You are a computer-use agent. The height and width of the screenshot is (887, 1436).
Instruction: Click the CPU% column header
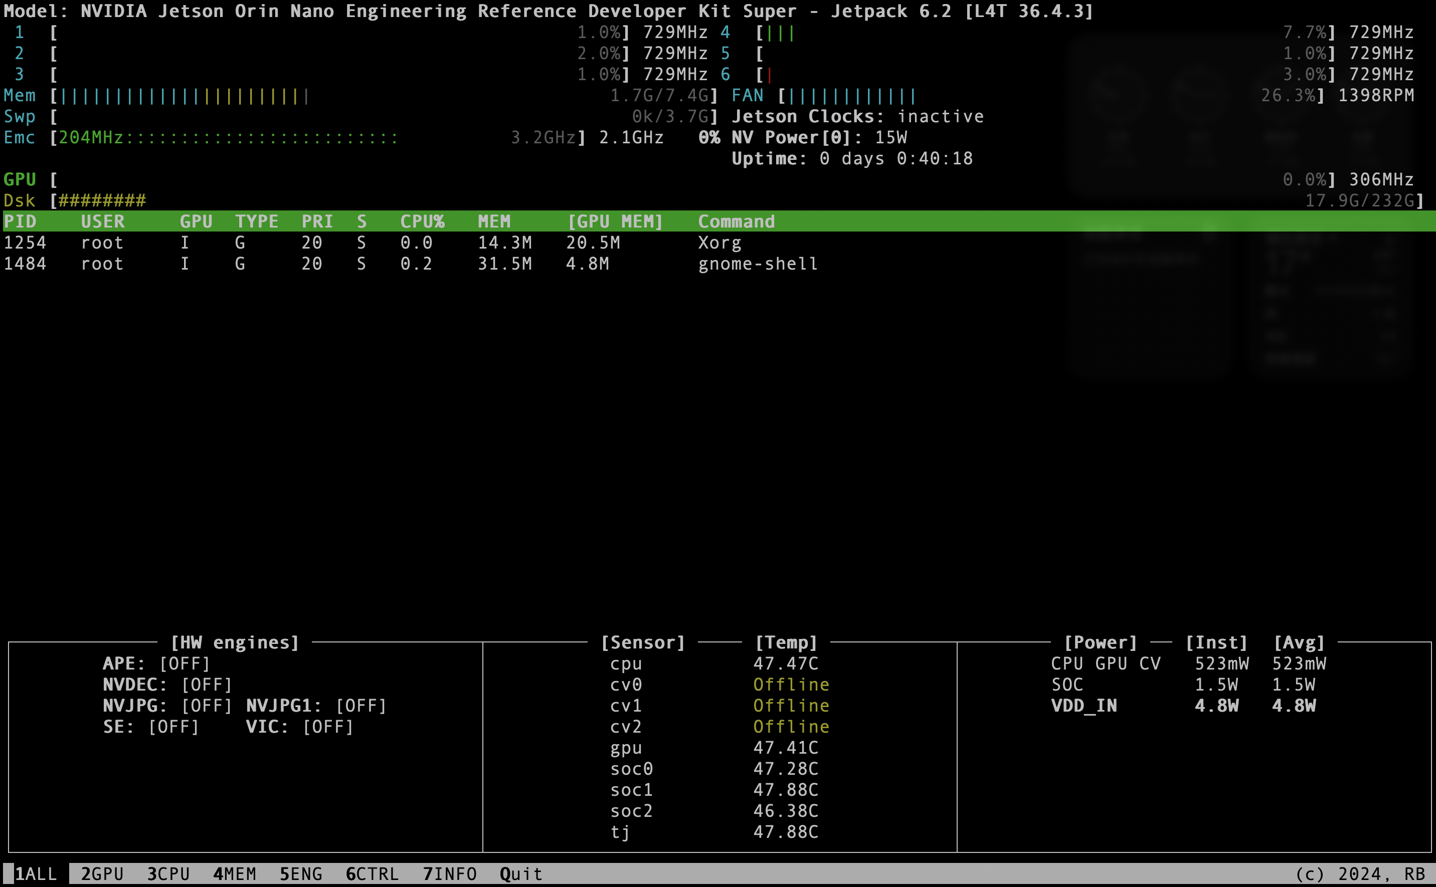click(422, 221)
